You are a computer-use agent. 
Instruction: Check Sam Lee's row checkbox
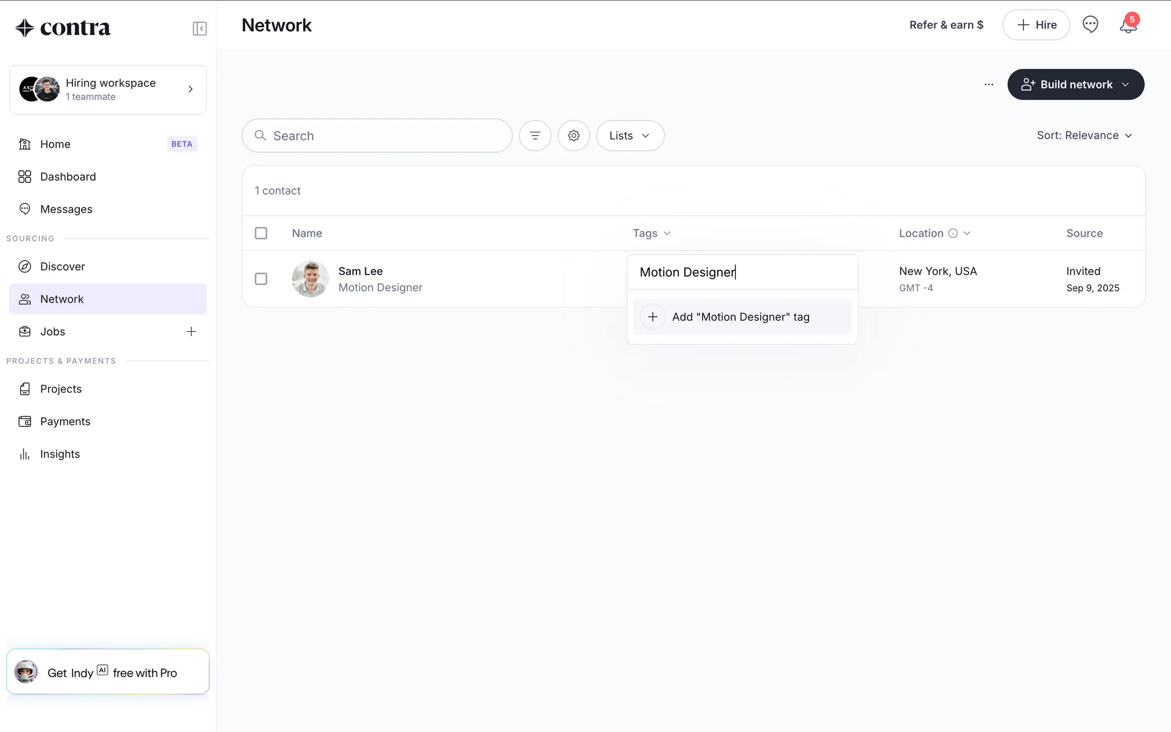pos(261,279)
